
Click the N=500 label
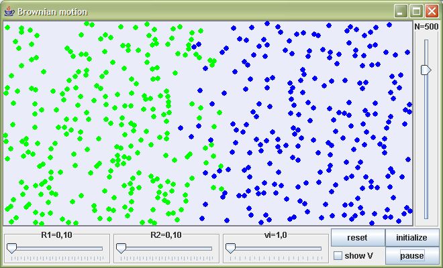[426, 27]
